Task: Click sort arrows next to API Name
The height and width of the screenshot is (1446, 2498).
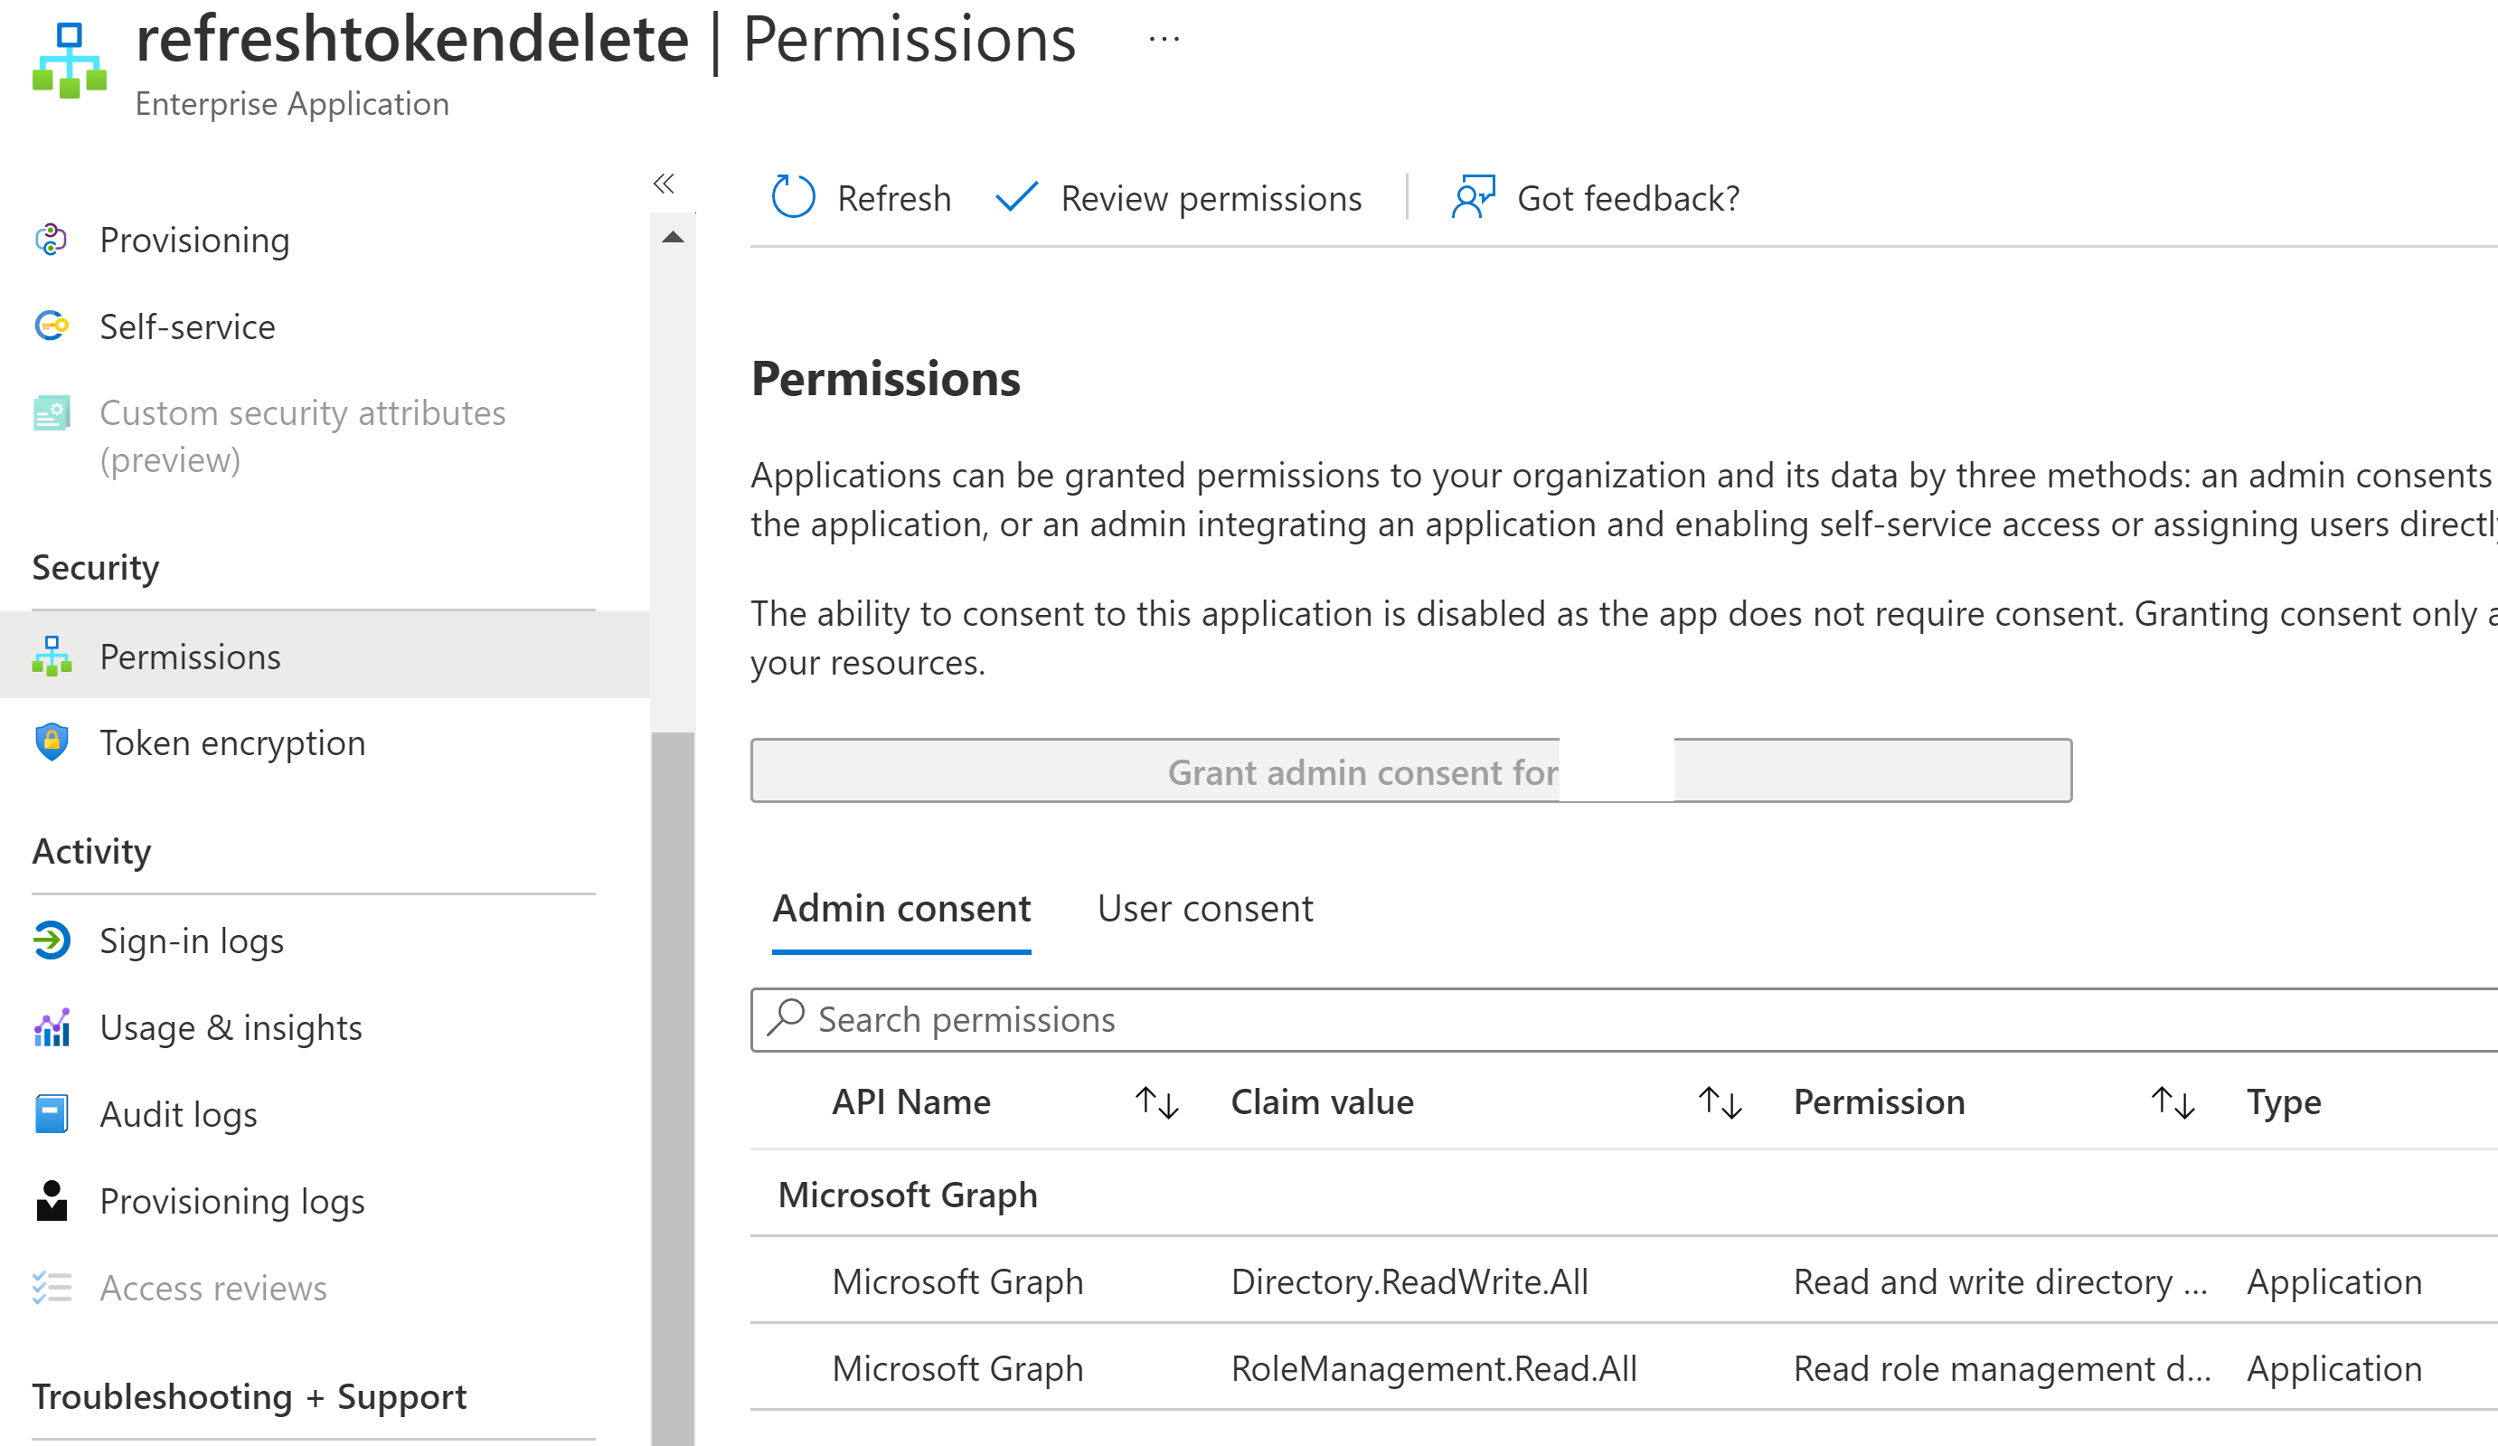Action: [1157, 1101]
